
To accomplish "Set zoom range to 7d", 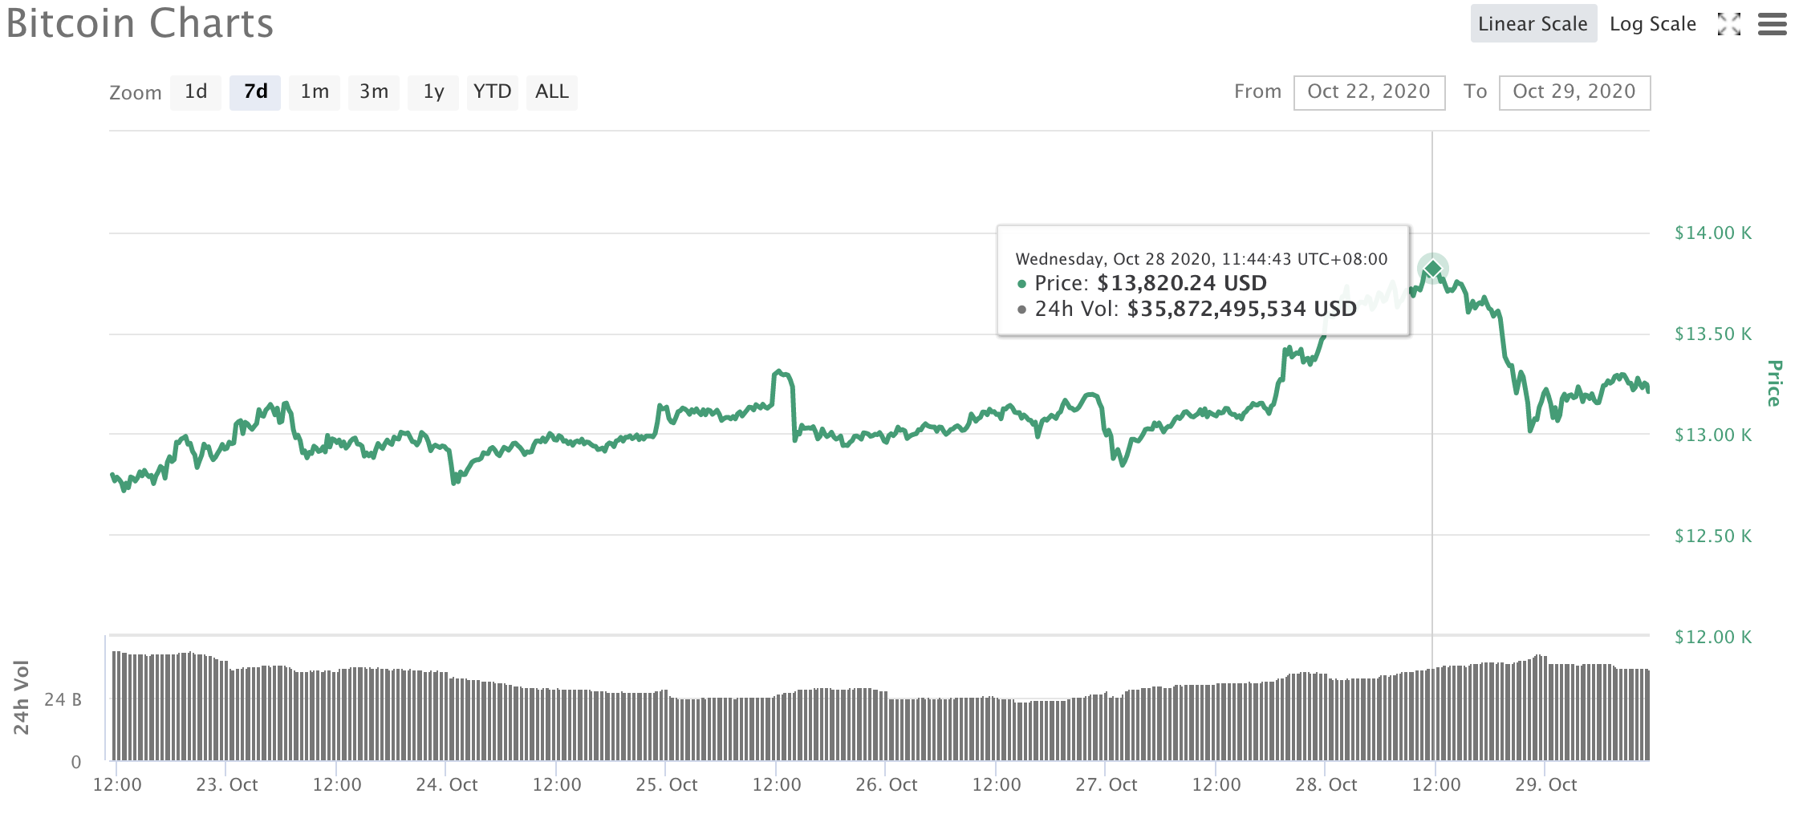I will [255, 92].
